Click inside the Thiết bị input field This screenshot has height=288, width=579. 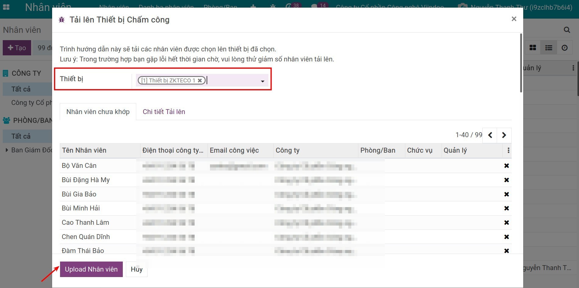233,81
